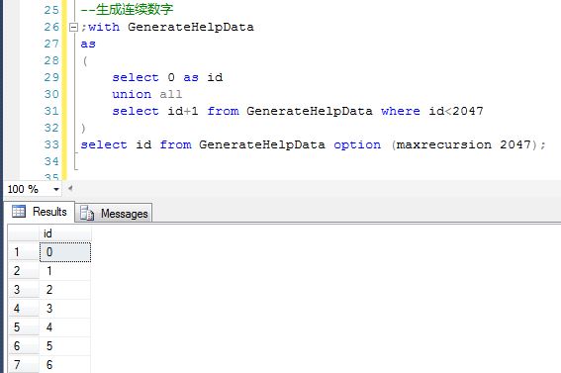Switch to the Results tab
This screenshot has width=561, height=373.
coord(39,212)
